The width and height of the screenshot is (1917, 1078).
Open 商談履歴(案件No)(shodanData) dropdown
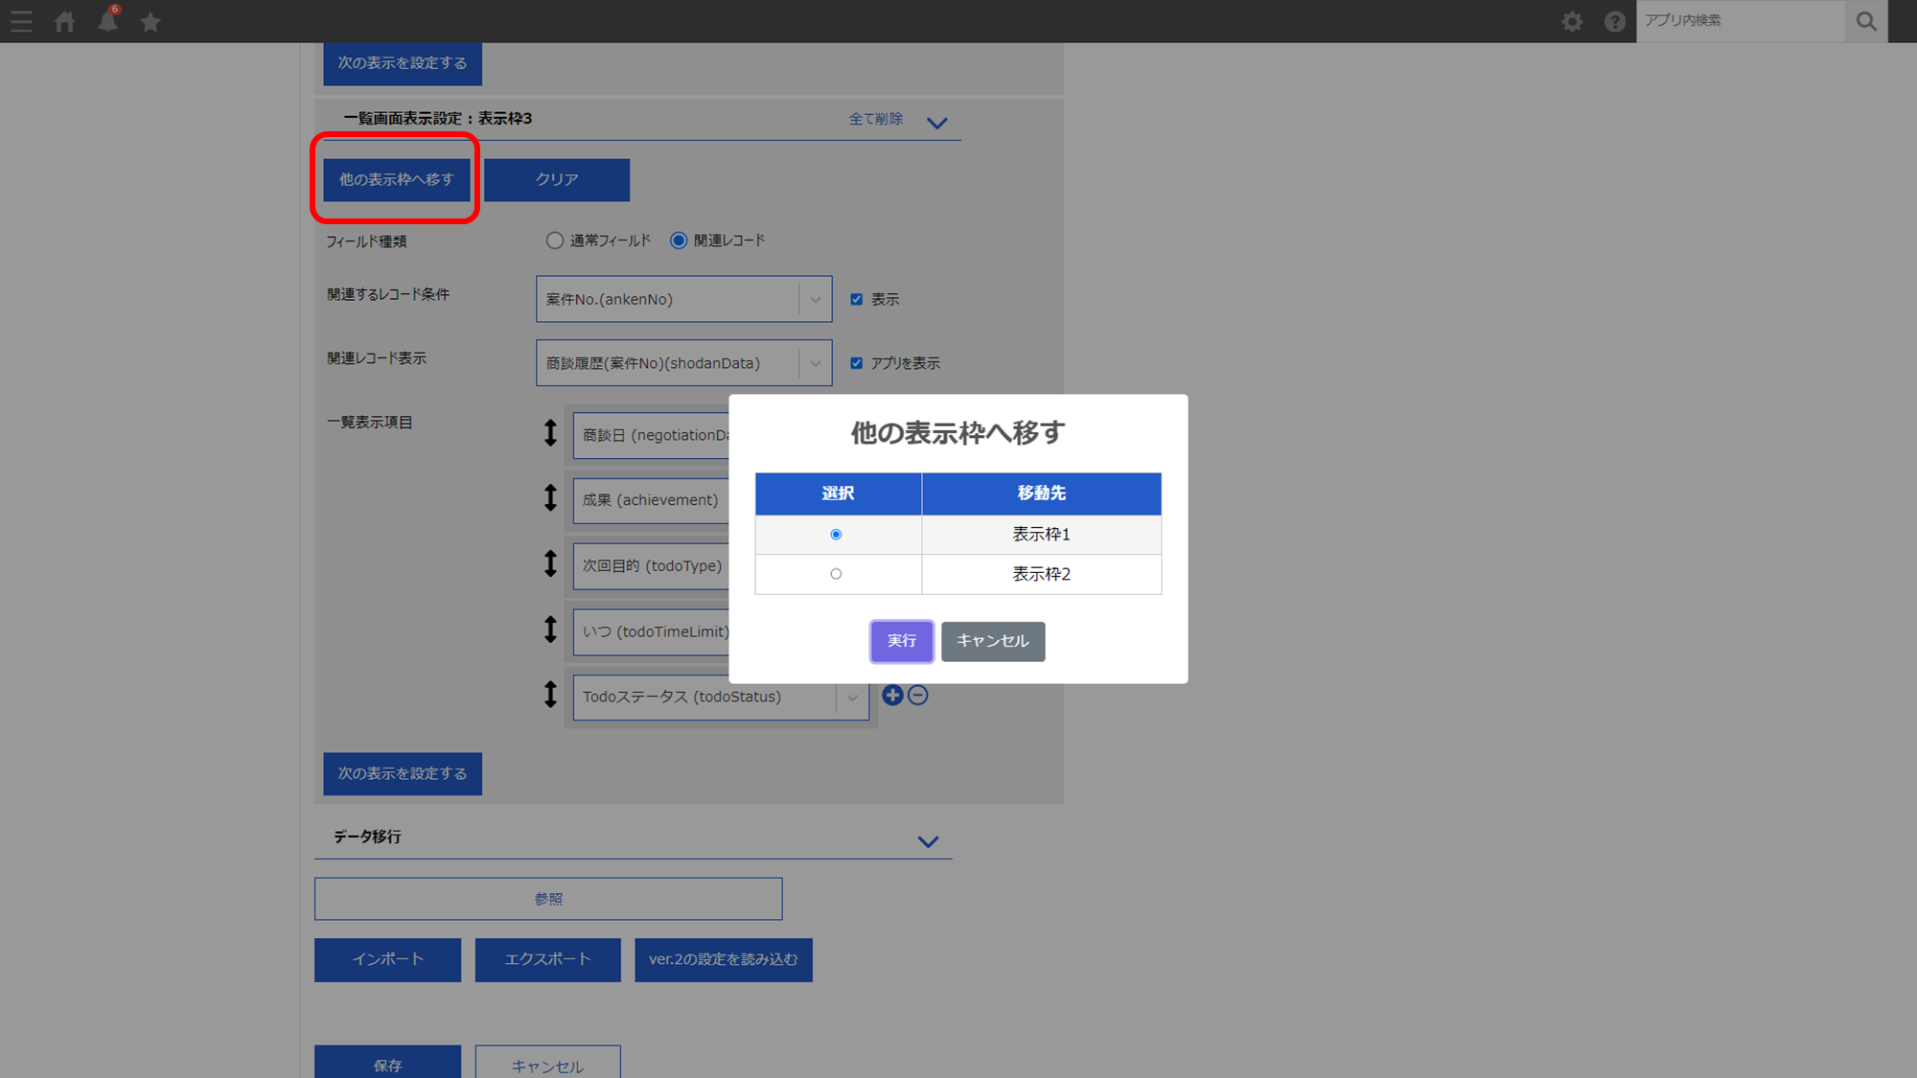tap(683, 363)
